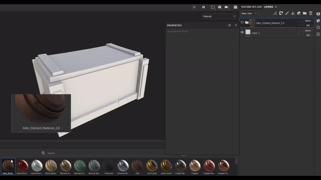Switch to the Layers tab
321x180 pixels.
[x=268, y=7]
